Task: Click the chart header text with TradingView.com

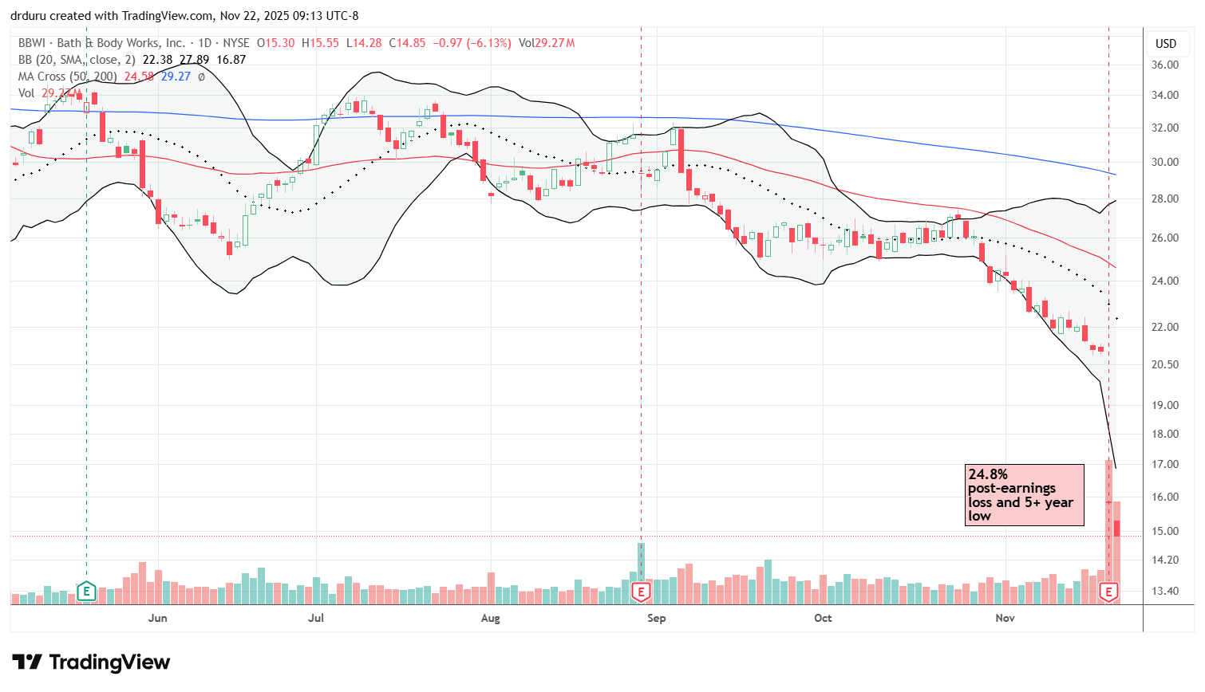Action: pyautogui.click(x=184, y=16)
